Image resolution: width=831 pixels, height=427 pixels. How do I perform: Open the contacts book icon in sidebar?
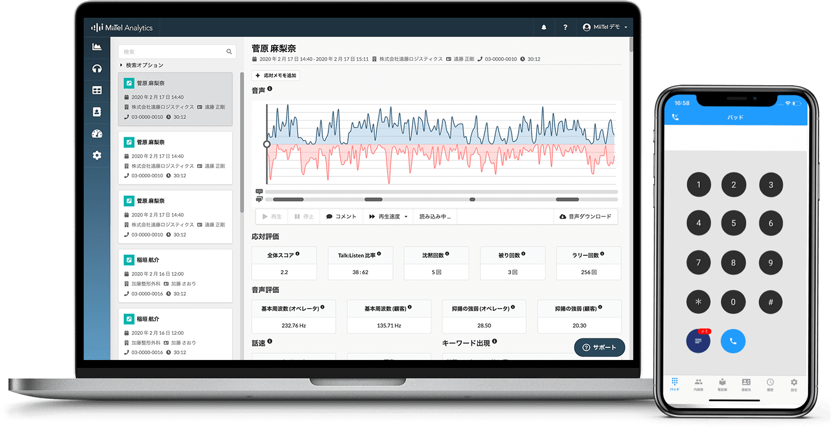pyautogui.click(x=97, y=112)
